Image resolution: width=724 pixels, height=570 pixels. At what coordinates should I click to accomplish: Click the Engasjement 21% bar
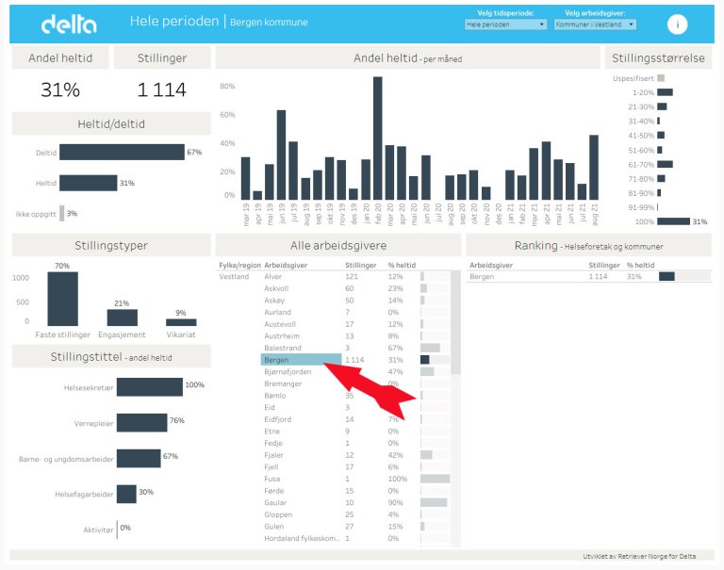122,318
